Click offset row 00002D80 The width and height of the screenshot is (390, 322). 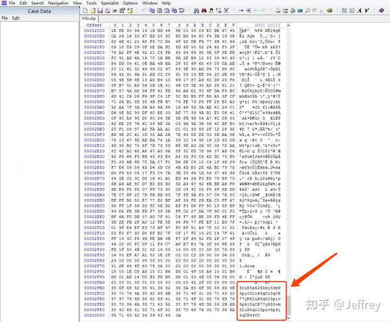[94, 96]
